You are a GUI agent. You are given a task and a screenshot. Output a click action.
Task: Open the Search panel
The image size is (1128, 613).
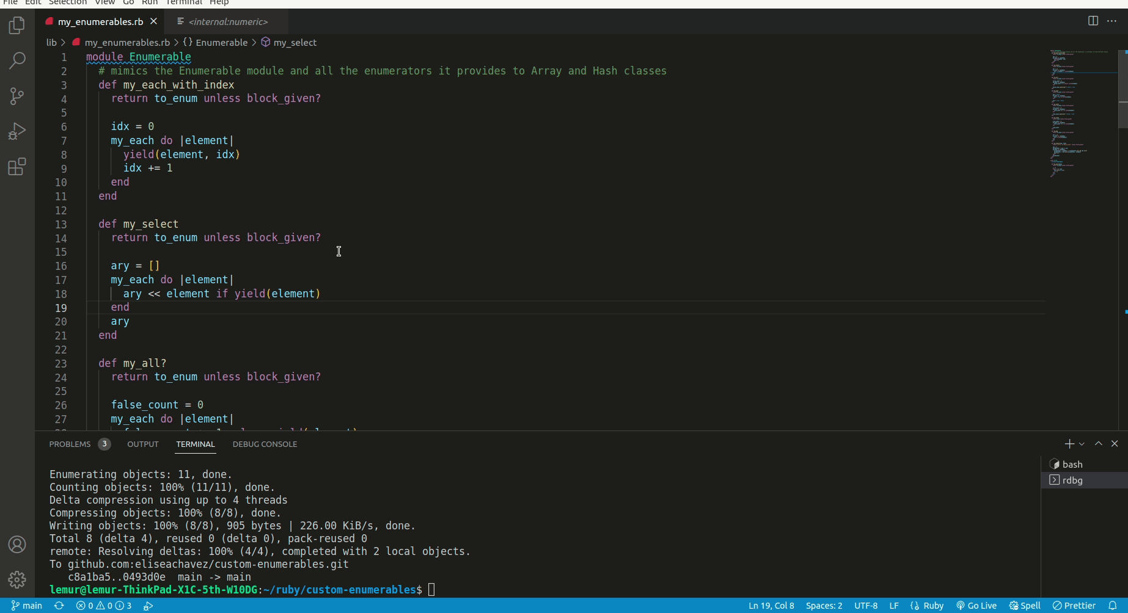click(16, 60)
